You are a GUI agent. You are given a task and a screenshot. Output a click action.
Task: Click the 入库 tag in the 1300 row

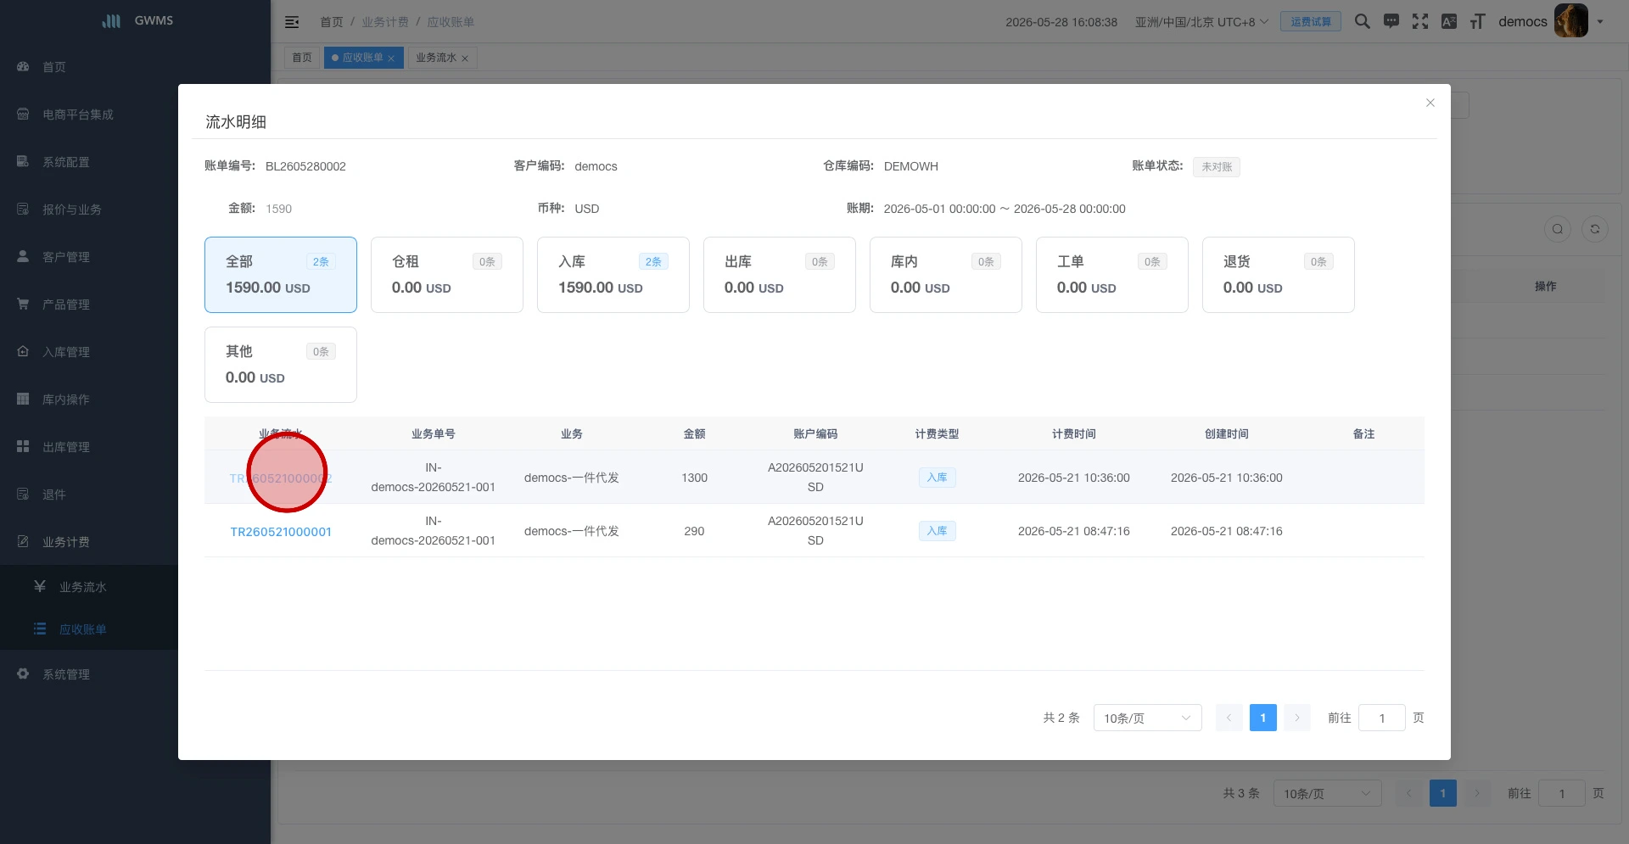click(938, 478)
